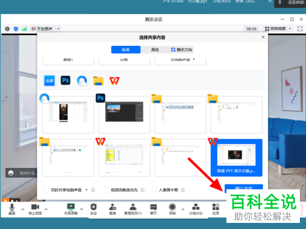This screenshot has width=306, height=229.
Task: Expand the recording options arrow
Action: click(183, 209)
